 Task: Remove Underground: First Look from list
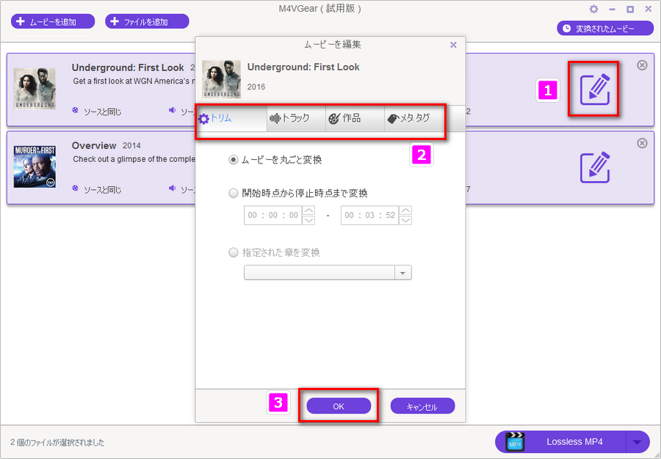click(x=642, y=65)
